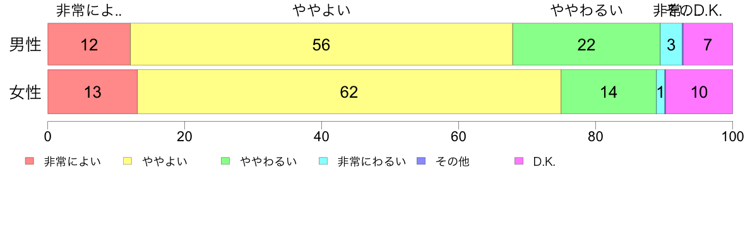This screenshot has height=232, width=750.
Task: Click the blue その他 legend swatch
Action: click(421, 161)
